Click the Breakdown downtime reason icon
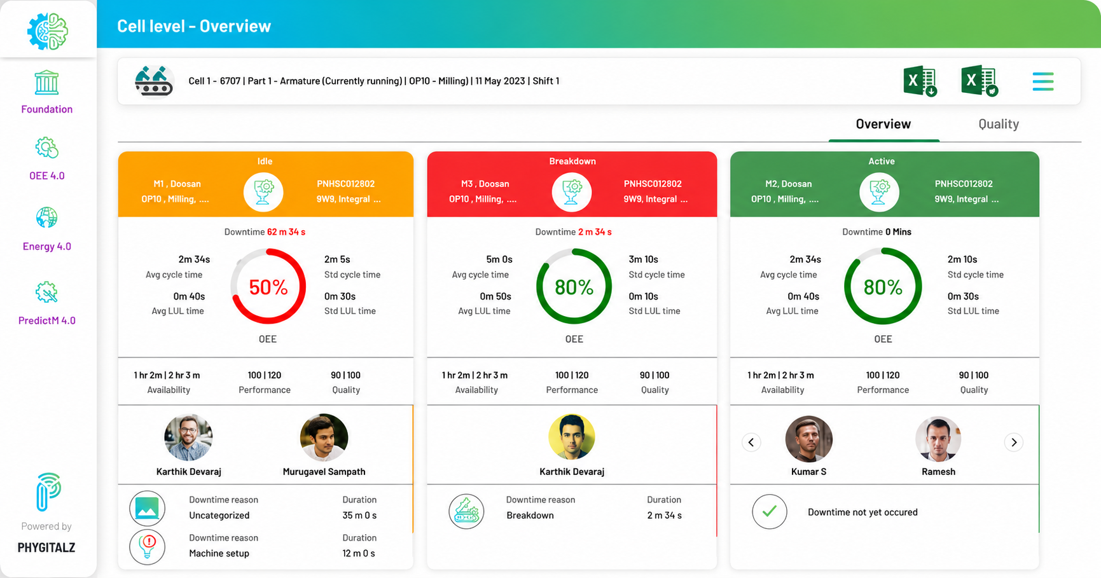The width and height of the screenshot is (1101, 578). click(x=466, y=511)
